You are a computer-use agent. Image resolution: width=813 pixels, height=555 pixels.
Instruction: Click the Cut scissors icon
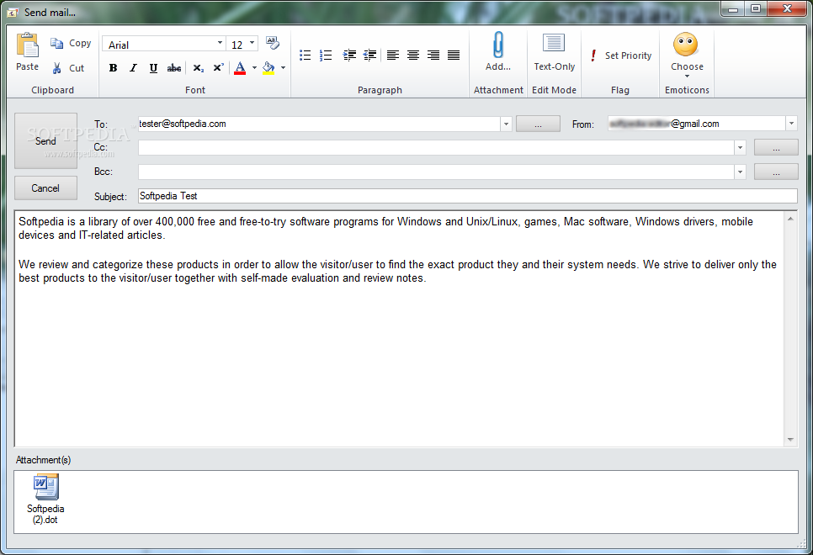[x=56, y=68]
